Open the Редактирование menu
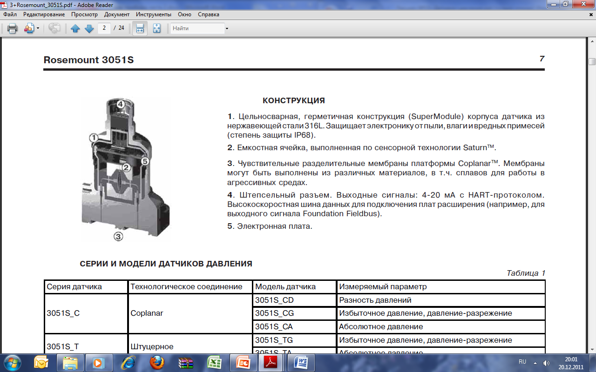Image resolution: width=596 pixels, height=372 pixels. [44, 14]
